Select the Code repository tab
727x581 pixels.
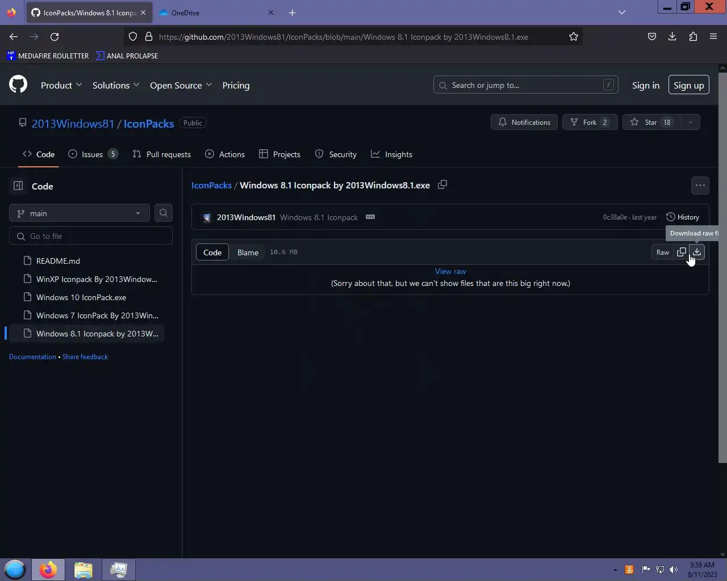[x=39, y=154]
